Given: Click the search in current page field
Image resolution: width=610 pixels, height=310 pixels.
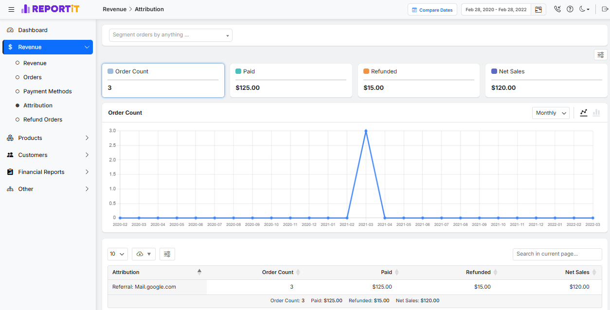Looking at the screenshot, I should point(557,254).
